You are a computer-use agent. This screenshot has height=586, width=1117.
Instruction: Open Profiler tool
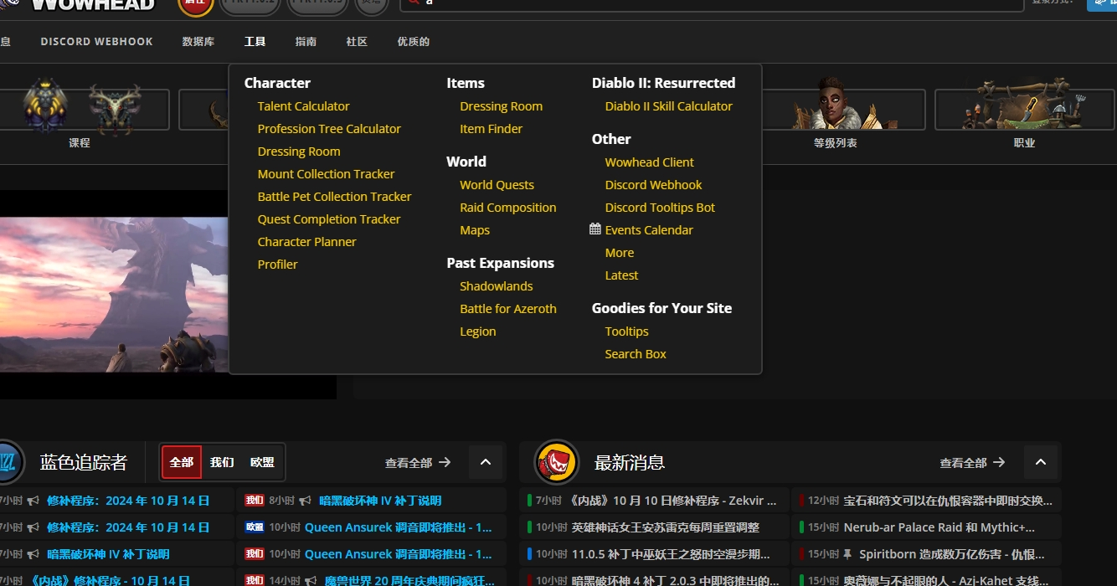pos(278,265)
